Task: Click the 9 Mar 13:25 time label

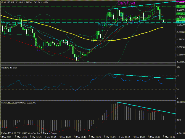Action: 51,137
